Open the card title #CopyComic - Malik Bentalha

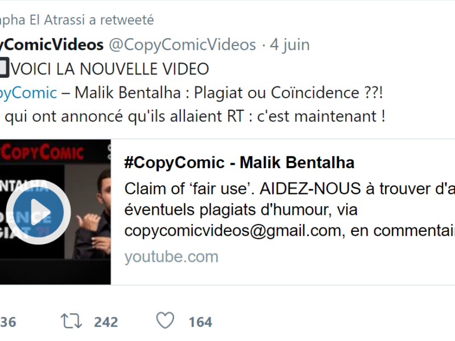[239, 163]
